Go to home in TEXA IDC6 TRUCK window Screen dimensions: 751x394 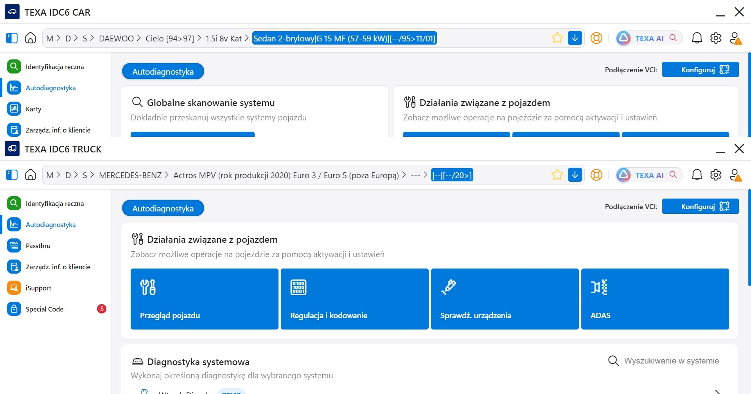(x=31, y=175)
